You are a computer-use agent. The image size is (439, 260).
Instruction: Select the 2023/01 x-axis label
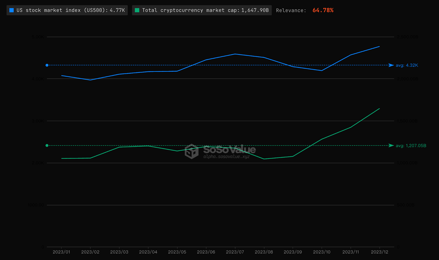pyautogui.click(x=61, y=252)
